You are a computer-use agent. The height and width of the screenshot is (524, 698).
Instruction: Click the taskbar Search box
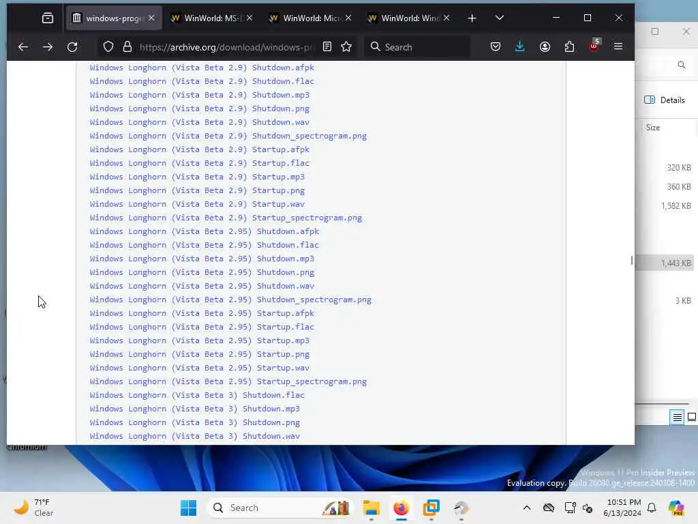pyautogui.click(x=279, y=508)
